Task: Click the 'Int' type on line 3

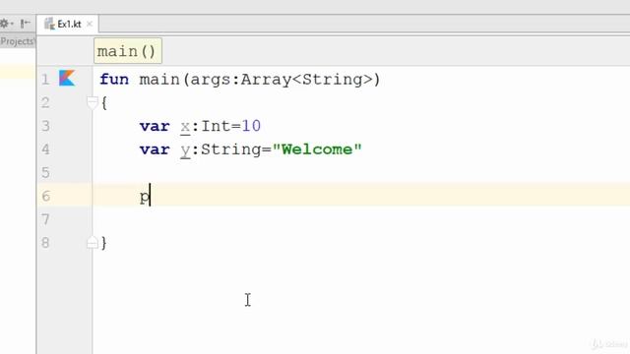Action: tap(216, 126)
